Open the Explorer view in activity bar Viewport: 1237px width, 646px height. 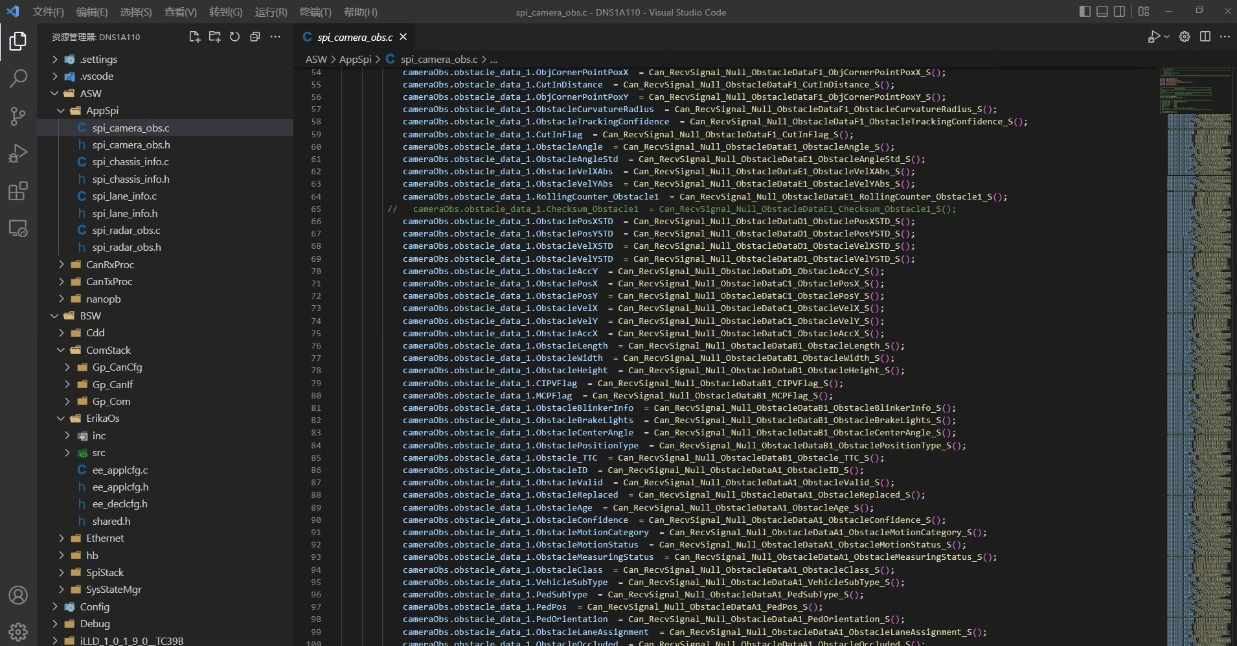pyautogui.click(x=18, y=41)
